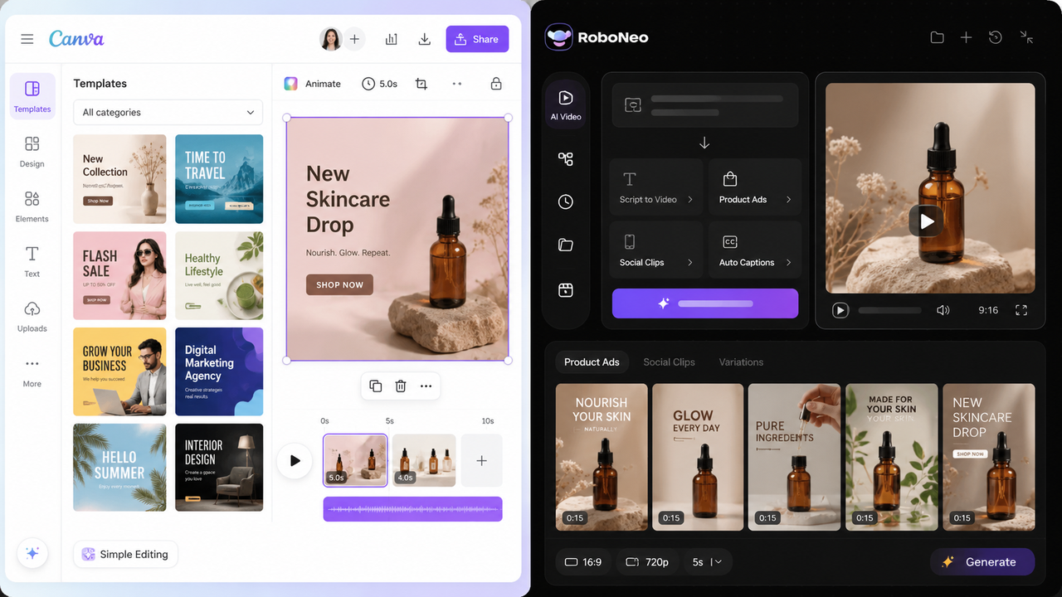Add a new page to the timeline
The height and width of the screenshot is (597, 1062).
pyautogui.click(x=482, y=460)
